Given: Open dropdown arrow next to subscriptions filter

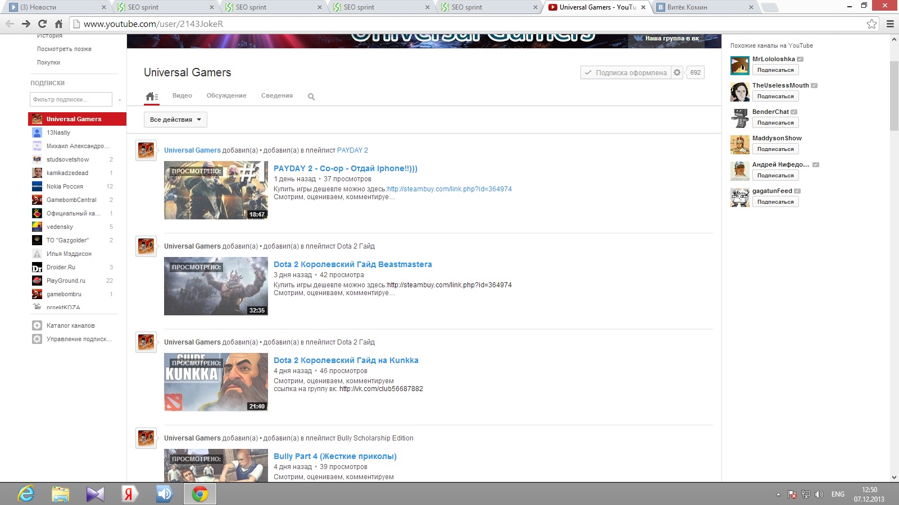Looking at the screenshot, I should [x=120, y=100].
